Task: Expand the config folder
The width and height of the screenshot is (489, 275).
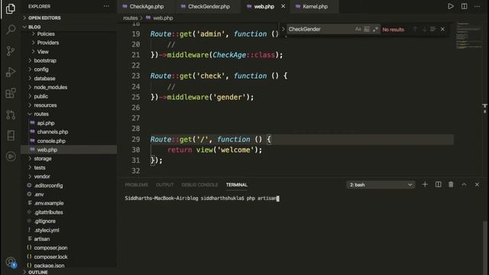Action: (41, 70)
